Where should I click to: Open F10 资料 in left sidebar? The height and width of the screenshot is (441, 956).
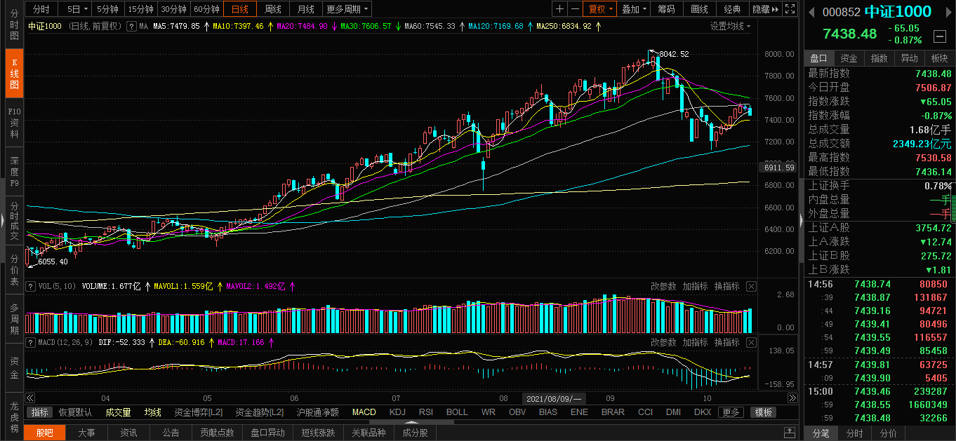coord(14,122)
